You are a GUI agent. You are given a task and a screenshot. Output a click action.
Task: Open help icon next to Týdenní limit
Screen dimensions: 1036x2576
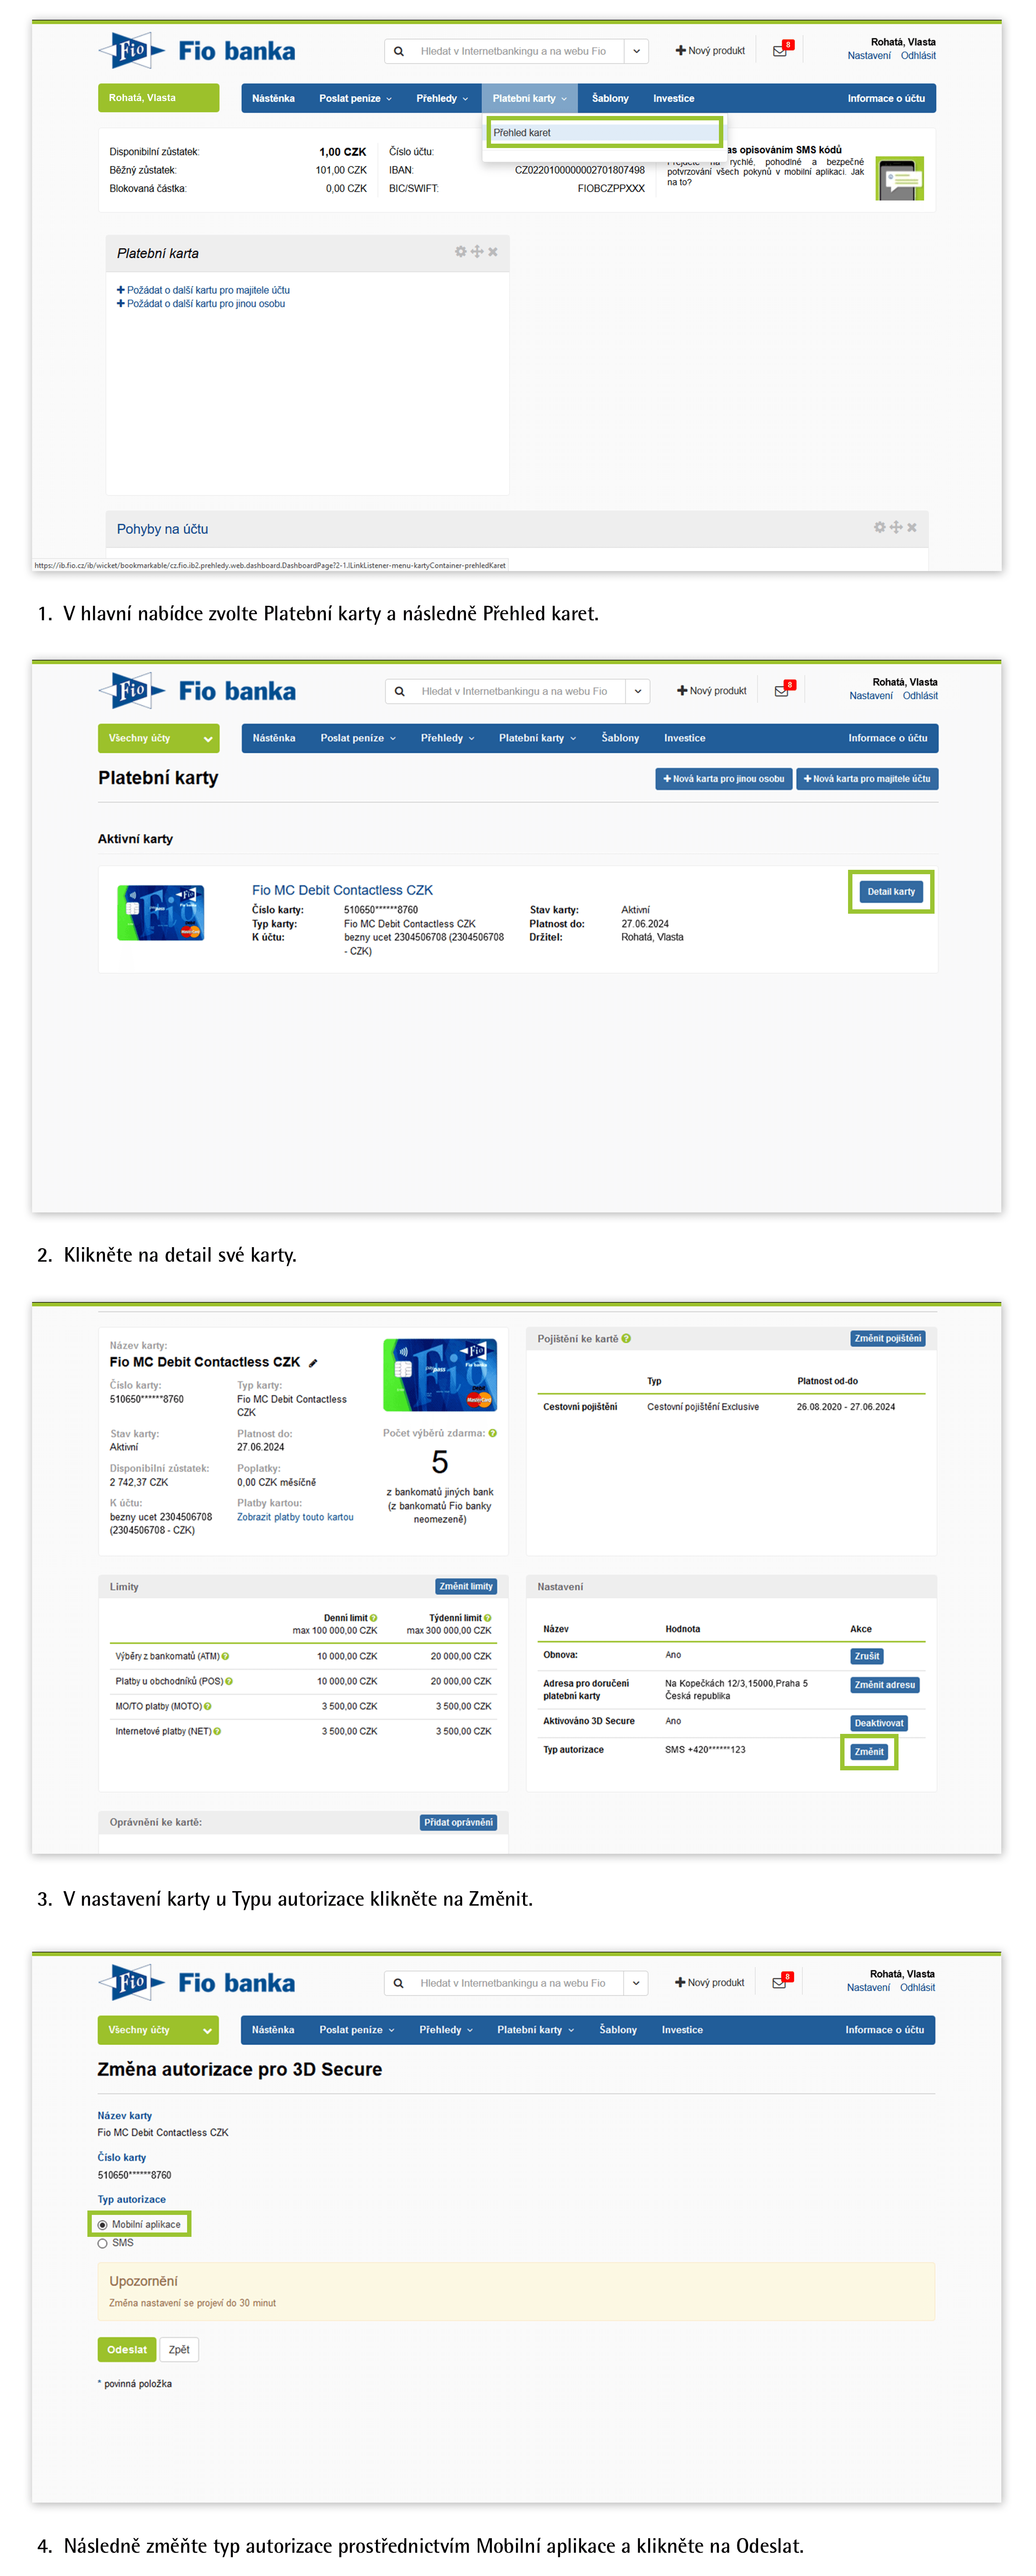[488, 1617]
